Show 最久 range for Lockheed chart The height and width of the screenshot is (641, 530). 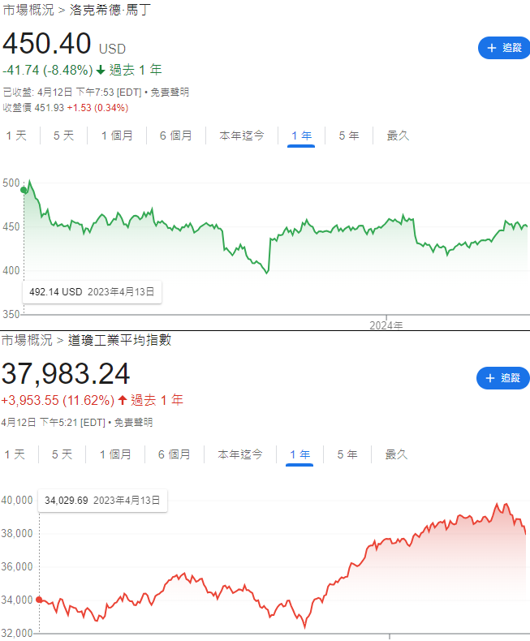pos(398,136)
